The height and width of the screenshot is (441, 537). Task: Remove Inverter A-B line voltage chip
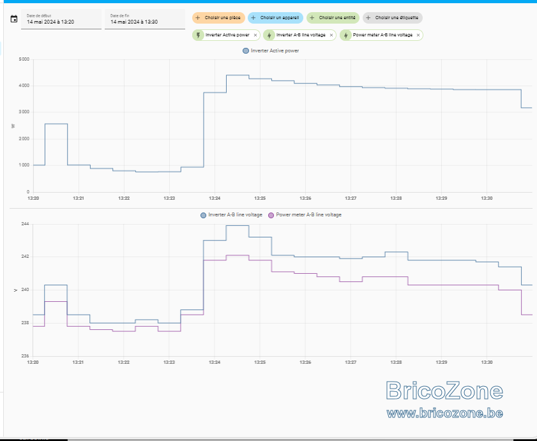(331, 35)
